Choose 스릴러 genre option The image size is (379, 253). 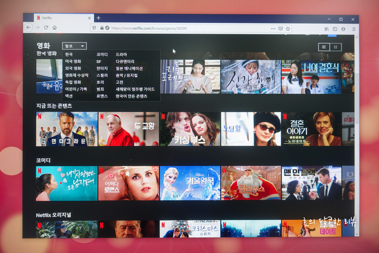102,75
